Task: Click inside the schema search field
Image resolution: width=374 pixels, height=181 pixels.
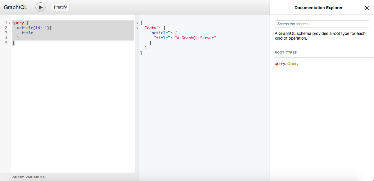Action: coord(322,24)
